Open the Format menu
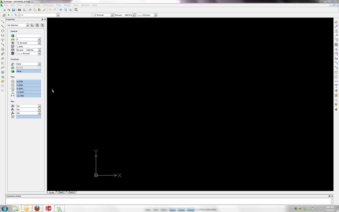339x212 pixels. [x=37, y=5]
